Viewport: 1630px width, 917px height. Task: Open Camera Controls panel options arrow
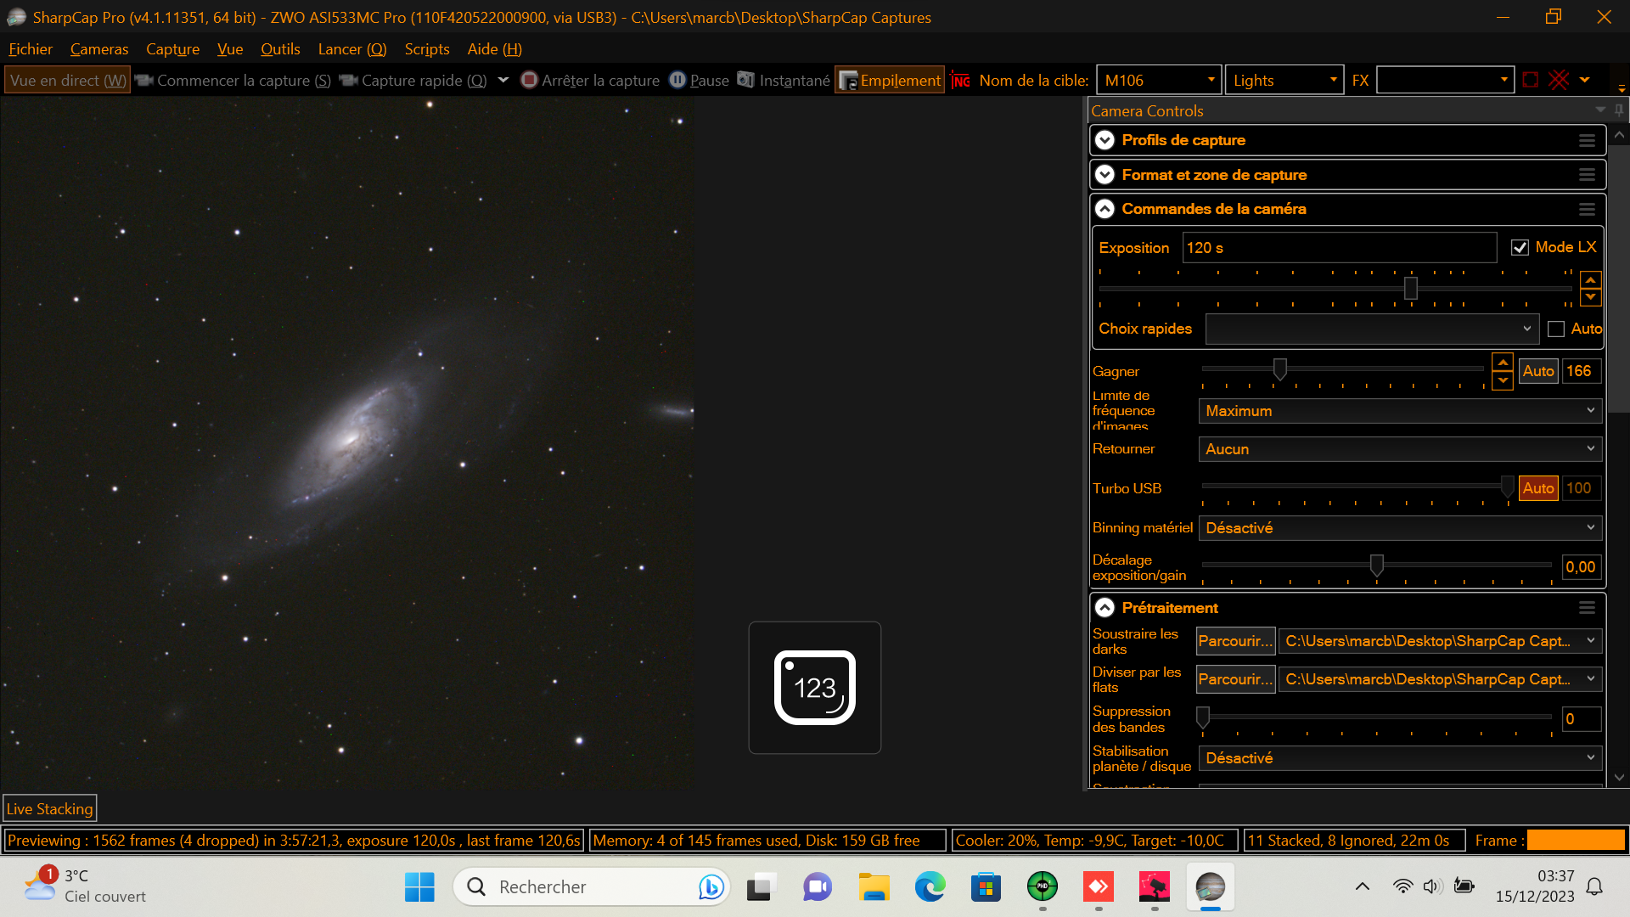pyautogui.click(x=1600, y=110)
